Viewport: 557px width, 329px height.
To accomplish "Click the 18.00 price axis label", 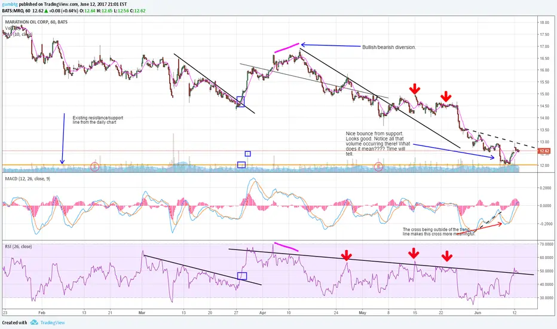I will [544, 22].
